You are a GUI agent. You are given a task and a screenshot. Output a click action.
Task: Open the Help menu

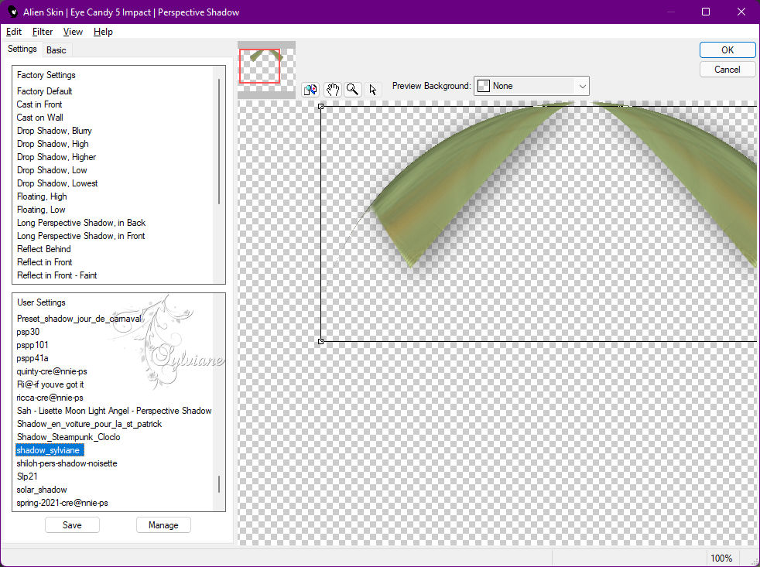(103, 32)
